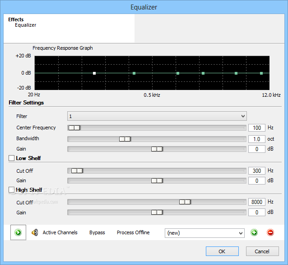Select the Effects root tree item
Viewport: 288px width, 265px height.
[x=16, y=19]
